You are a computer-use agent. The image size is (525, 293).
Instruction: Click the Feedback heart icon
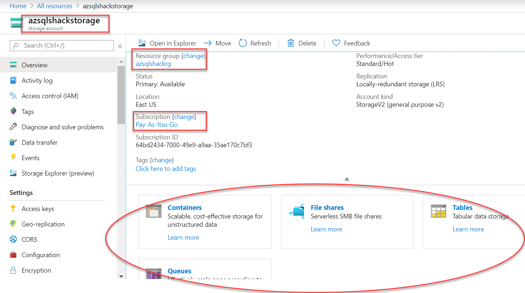pyautogui.click(x=336, y=43)
